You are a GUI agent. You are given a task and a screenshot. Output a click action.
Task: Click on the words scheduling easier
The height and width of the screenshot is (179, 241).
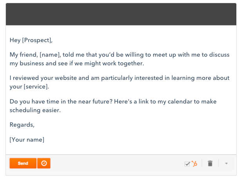pos(35,110)
